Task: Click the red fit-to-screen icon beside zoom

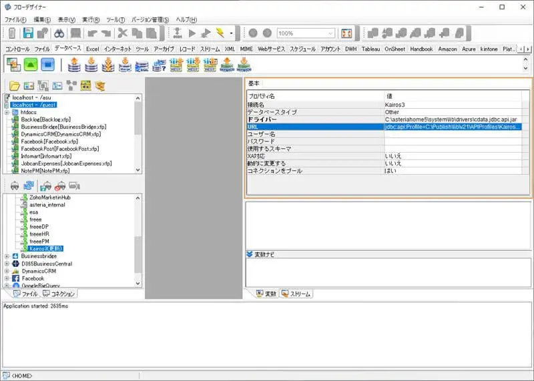Action: [x=346, y=33]
